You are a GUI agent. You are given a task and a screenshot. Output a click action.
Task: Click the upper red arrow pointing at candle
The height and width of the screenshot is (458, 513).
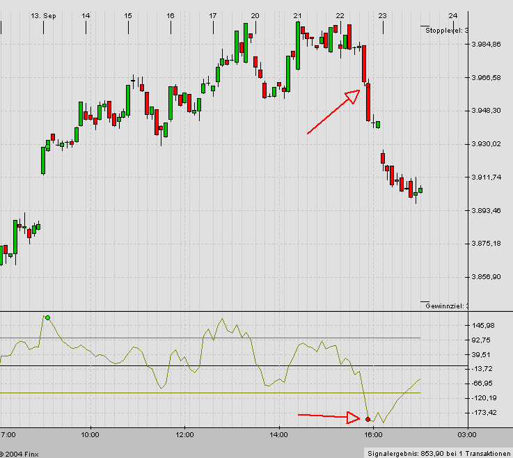pyautogui.click(x=334, y=111)
